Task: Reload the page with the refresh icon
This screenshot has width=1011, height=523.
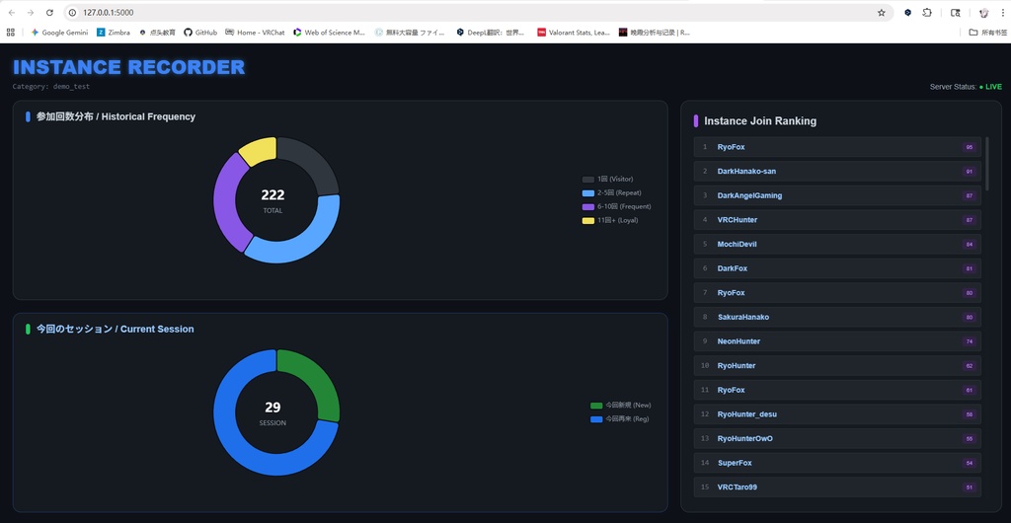Action: click(x=49, y=12)
